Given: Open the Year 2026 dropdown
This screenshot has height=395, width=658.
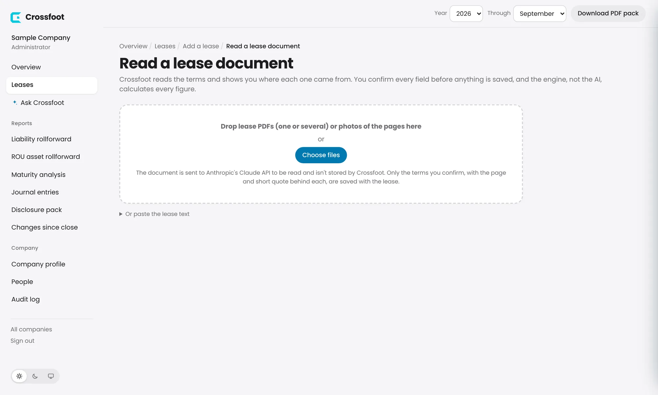Looking at the screenshot, I should point(466,13).
